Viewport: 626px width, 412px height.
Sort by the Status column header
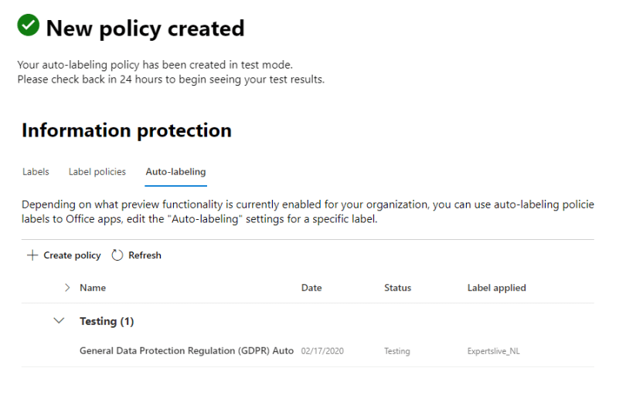[397, 288]
